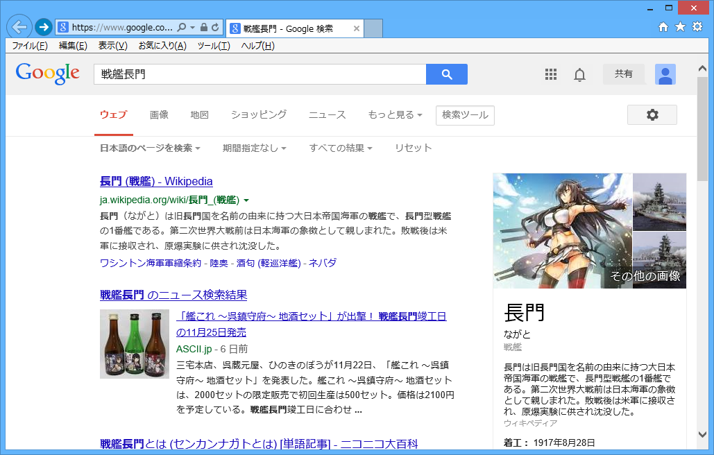This screenshot has height=455, width=714.
Task: Close the 戦艦長門 Google 検索 tab
Action: click(x=357, y=28)
